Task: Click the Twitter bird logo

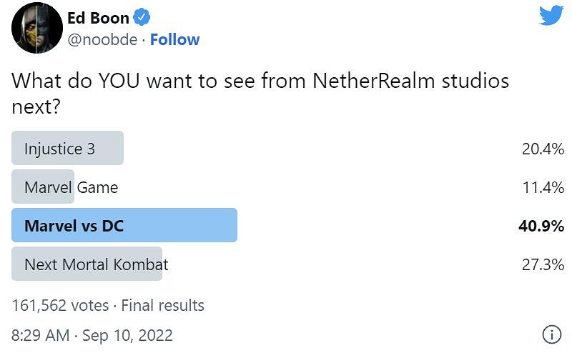Action: (551, 16)
